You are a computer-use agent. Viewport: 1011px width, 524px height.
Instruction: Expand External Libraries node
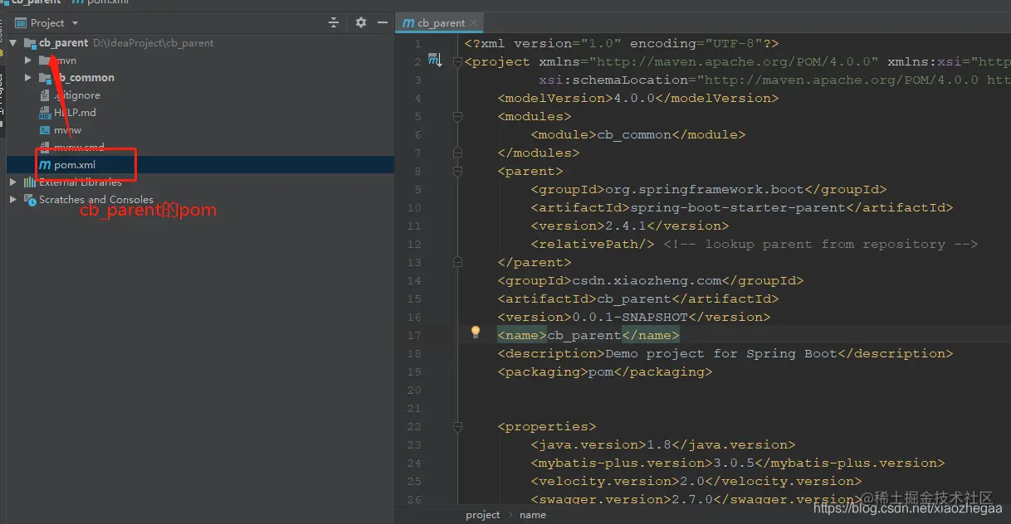pyautogui.click(x=13, y=182)
